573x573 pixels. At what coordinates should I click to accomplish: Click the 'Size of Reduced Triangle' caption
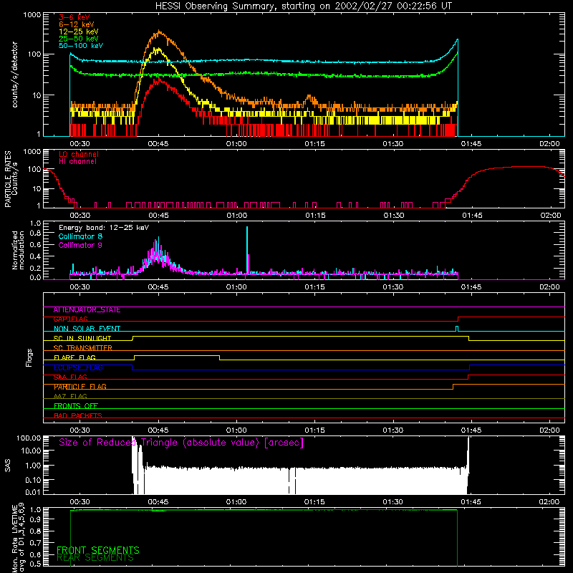[x=181, y=443]
